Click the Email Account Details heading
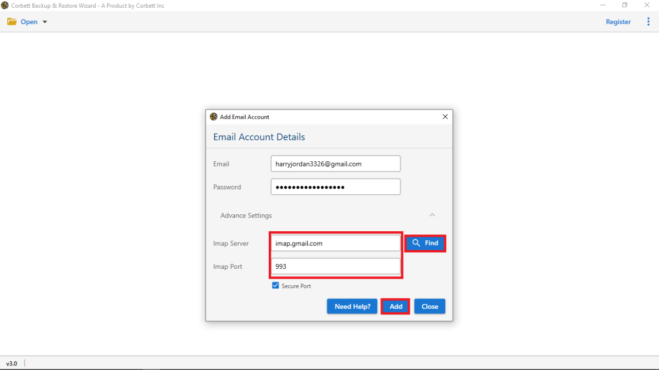 [259, 137]
